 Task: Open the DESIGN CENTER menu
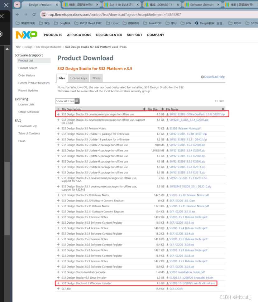109,35
